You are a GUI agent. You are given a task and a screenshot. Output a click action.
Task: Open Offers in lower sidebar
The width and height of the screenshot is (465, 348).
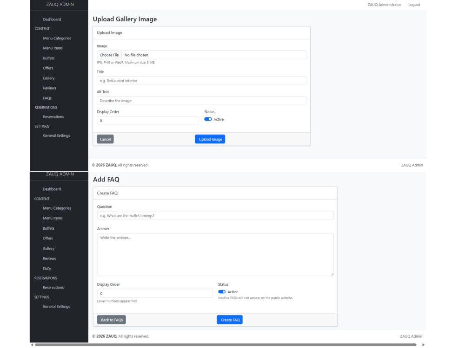pos(48,238)
